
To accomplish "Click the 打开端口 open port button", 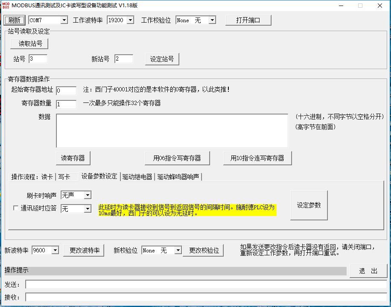I will point(248,20).
